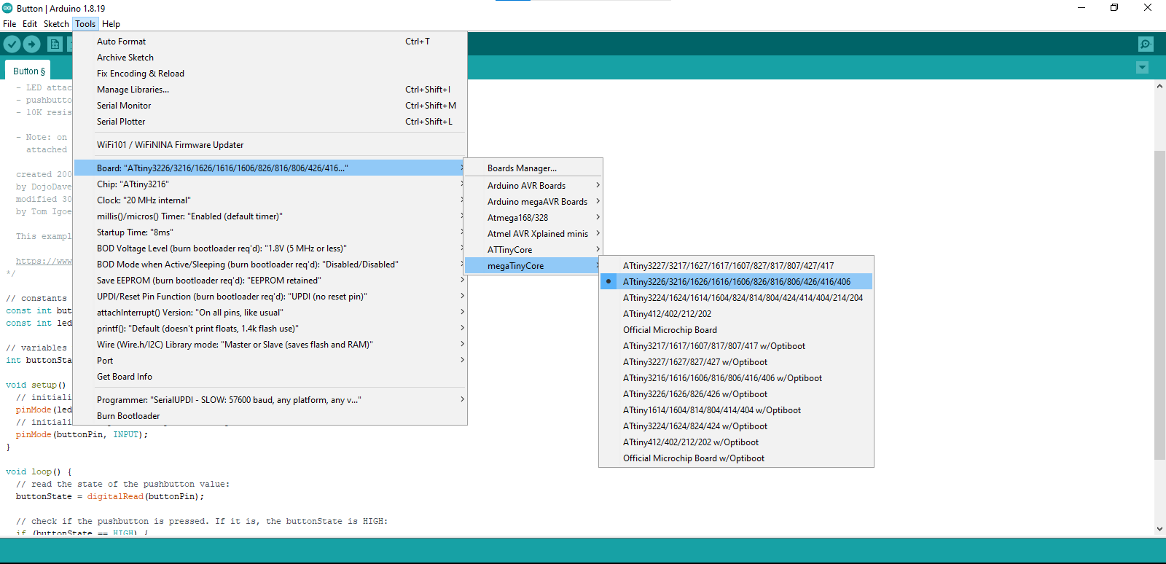Open the Help menu
1166x564 pixels.
111,24
